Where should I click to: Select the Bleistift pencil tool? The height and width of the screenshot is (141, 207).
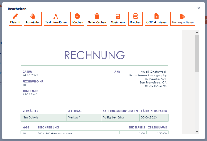click(15, 19)
